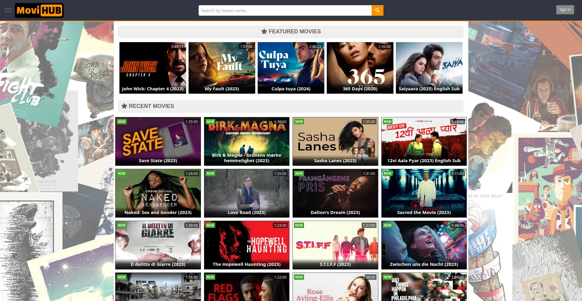This screenshot has height=301, width=582.
Task: Open Zwischen uns die Nacht (2023) card
Action: coord(424,245)
